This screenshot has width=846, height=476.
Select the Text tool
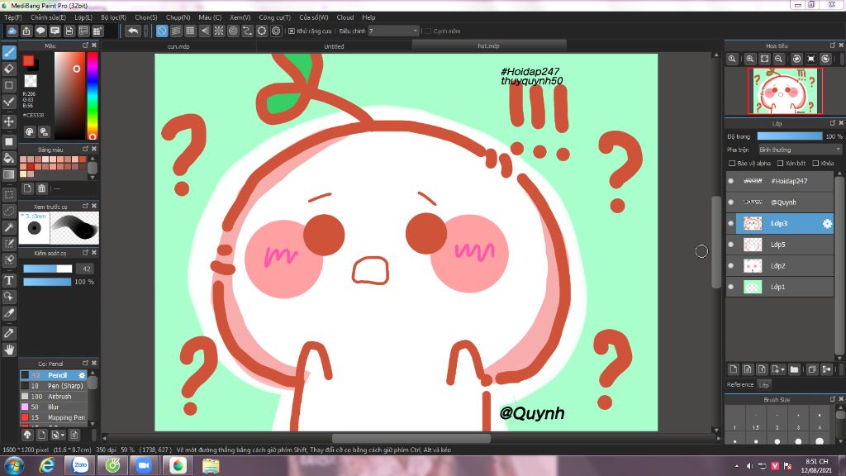pos(9,280)
